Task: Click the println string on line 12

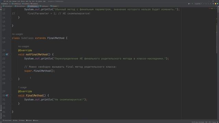Action: [x=115, y=10]
